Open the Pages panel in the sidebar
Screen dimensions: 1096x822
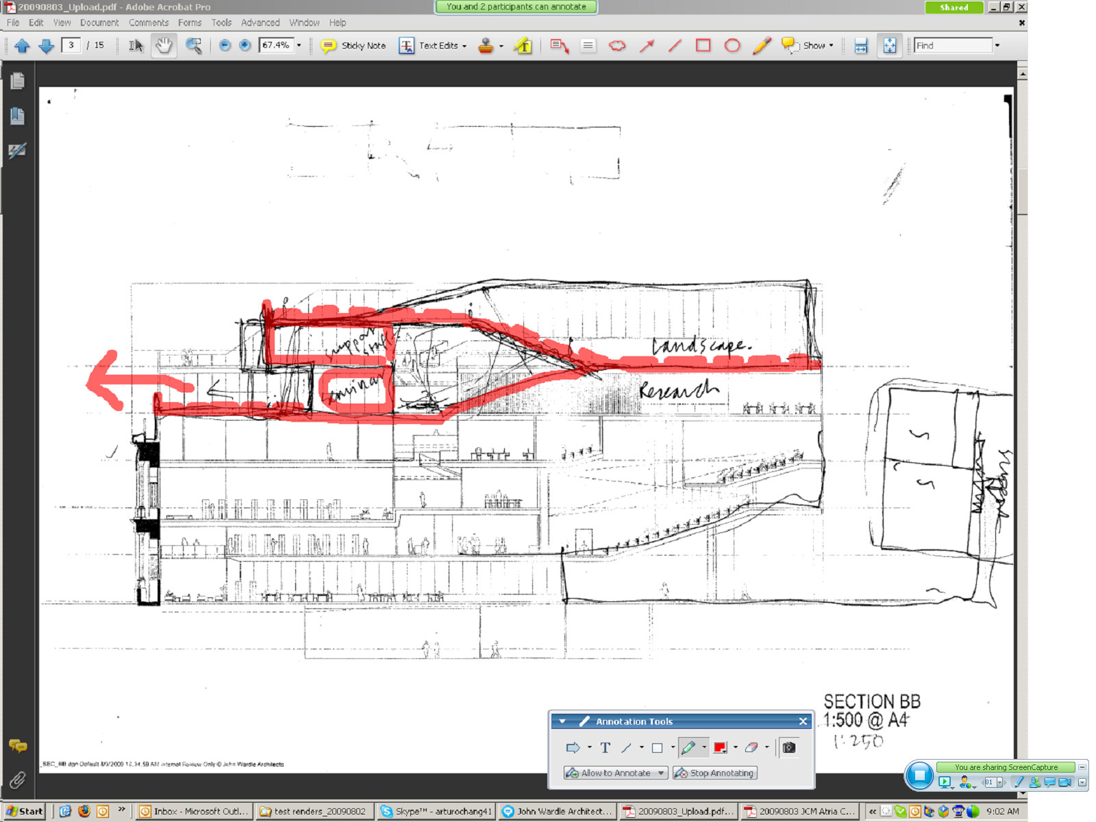point(18,81)
